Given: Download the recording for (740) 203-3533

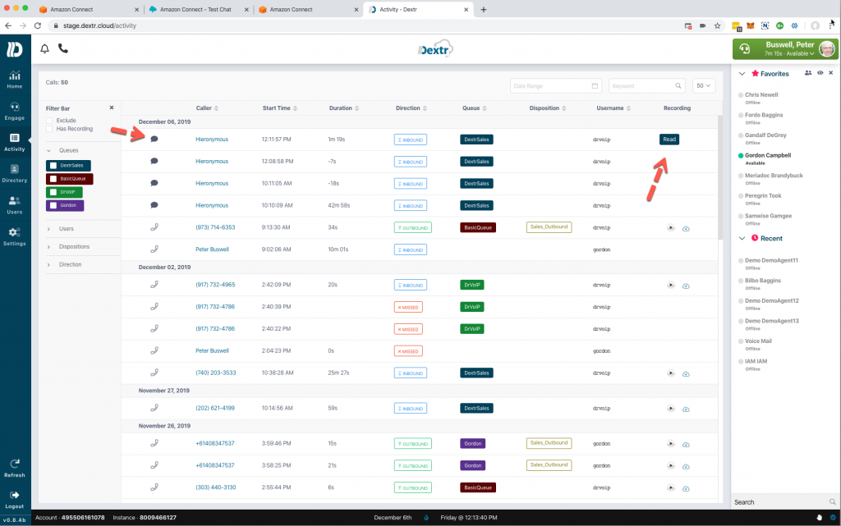Looking at the screenshot, I should (686, 373).
